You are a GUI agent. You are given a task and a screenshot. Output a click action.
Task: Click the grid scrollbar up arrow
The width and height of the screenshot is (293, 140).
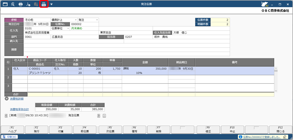point(276,68)
